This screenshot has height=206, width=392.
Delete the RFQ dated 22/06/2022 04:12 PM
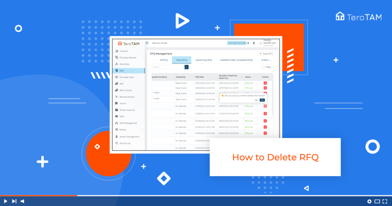coord(265,121)
